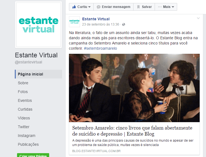Open Estante Virtual post author link

point(96,19)
